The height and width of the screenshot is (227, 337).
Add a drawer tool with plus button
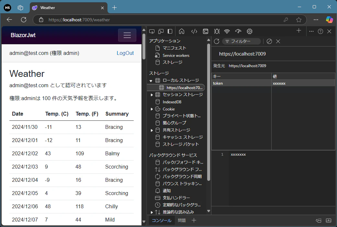(194, 220)
